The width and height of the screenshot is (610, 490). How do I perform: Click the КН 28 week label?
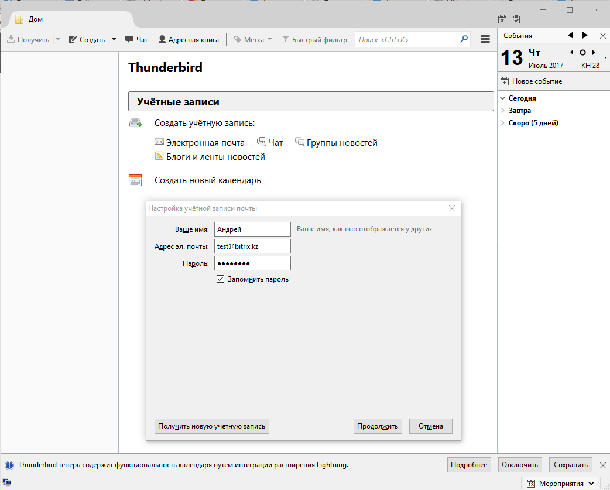tap(590, 66)
